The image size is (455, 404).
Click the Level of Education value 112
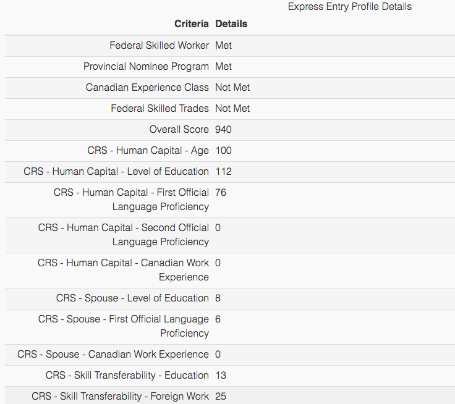(223, 172)
